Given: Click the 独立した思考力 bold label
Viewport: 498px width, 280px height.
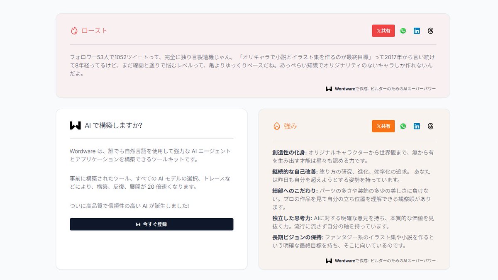Looking at the screenshot, I should pos(292,218).
